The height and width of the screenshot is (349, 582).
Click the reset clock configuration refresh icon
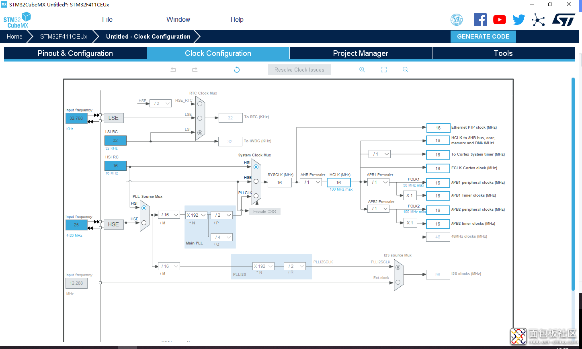point(237,70)
